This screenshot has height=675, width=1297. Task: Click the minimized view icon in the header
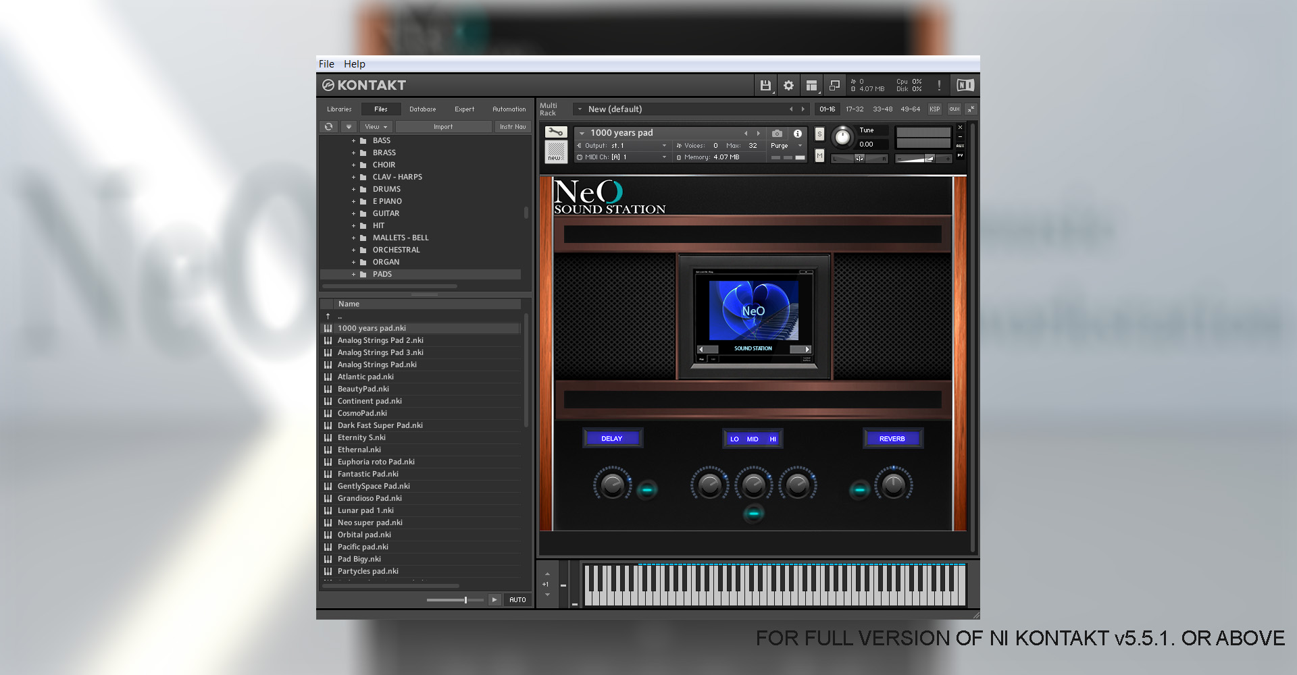(834, 85)
